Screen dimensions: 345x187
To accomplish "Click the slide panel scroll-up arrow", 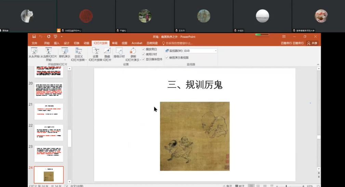I will (x=69, y=69).
